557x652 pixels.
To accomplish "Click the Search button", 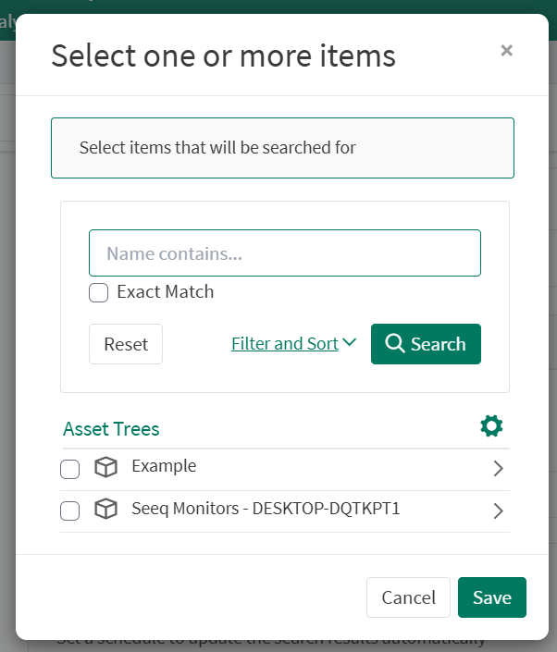I will point(426,344).
